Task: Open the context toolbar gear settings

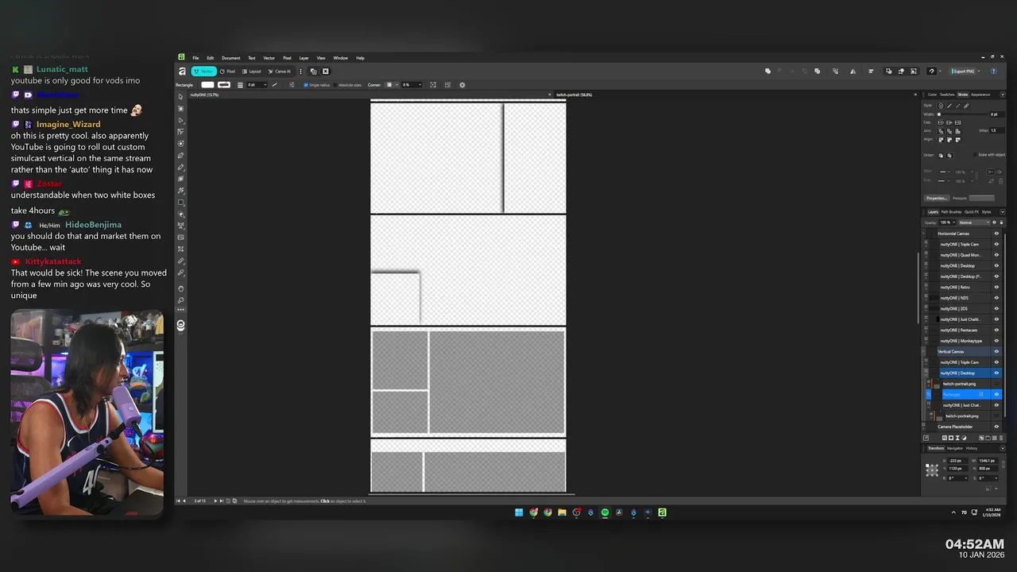Action: (x=462, y=85)
